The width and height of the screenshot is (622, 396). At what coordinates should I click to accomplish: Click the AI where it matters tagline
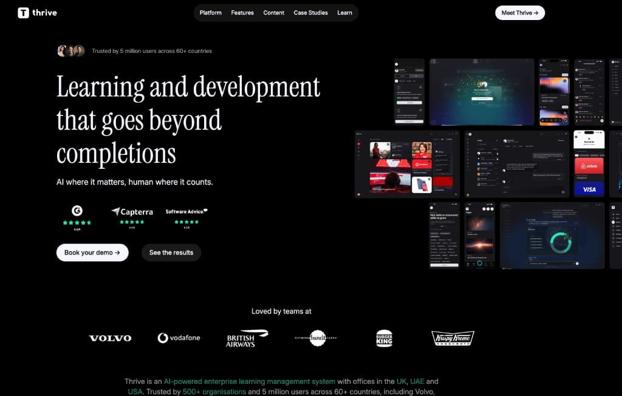134,182
